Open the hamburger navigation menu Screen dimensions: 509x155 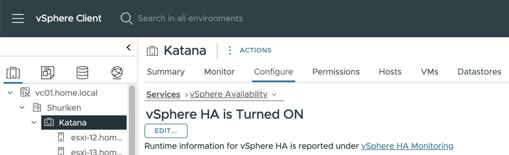pos(18,18)
